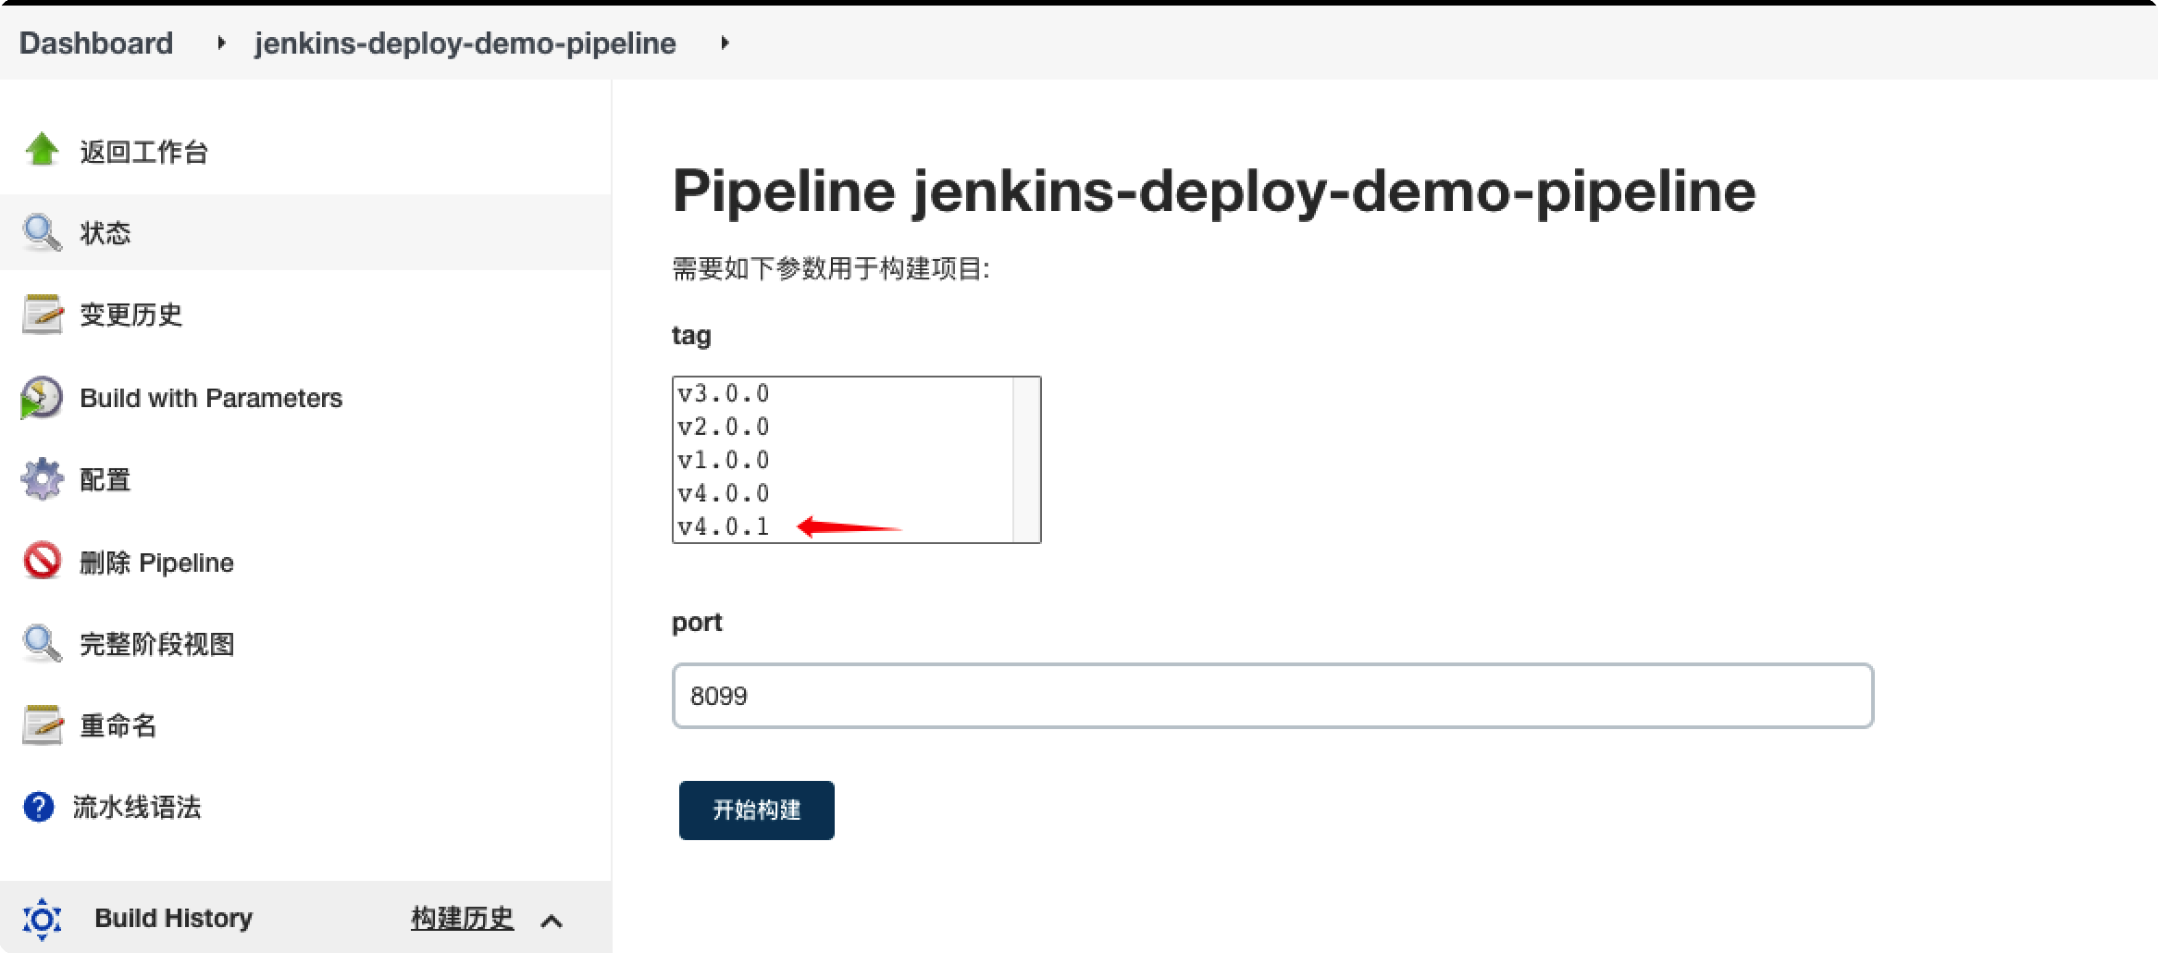Click the green up-arrow return icon

click(42, 150)
